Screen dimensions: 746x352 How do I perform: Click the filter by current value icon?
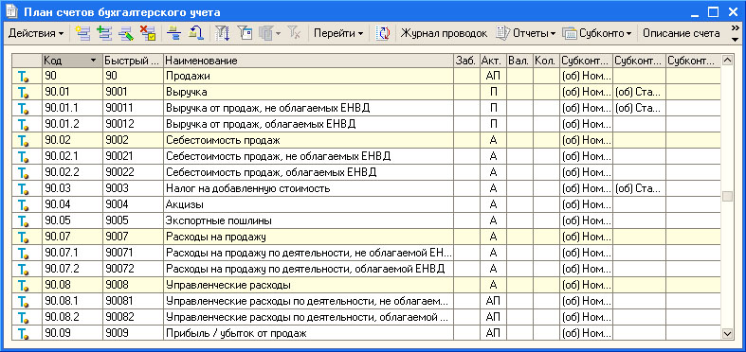tap(245, 33)
